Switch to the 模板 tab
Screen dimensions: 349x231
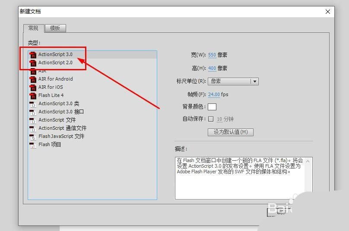[x=55, y=28]
